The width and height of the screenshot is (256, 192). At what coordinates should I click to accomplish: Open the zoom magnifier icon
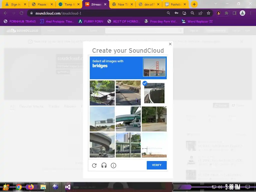pyautogui.click(x=192, y=13)
